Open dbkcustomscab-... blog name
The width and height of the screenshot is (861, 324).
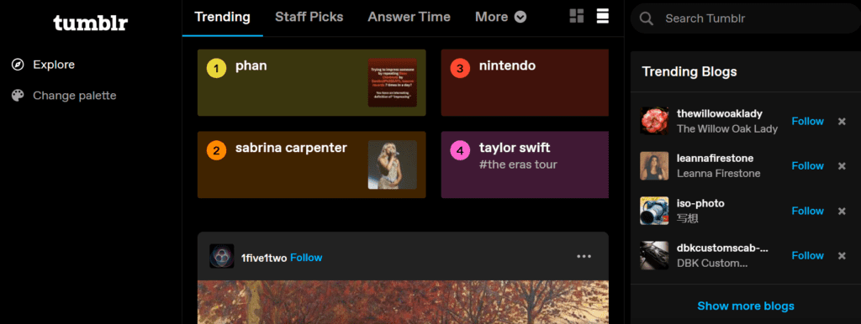(722, 248)
